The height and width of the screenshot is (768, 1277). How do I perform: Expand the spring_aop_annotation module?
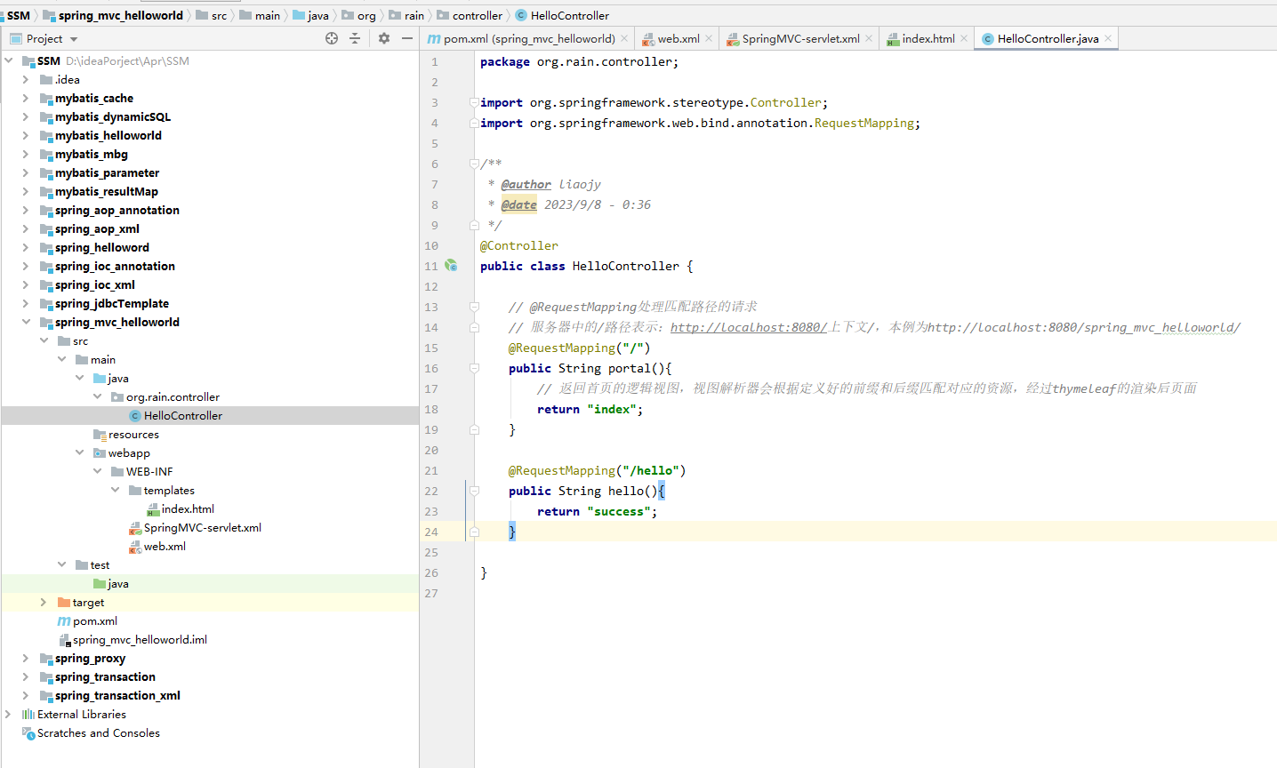coord(26,210)
